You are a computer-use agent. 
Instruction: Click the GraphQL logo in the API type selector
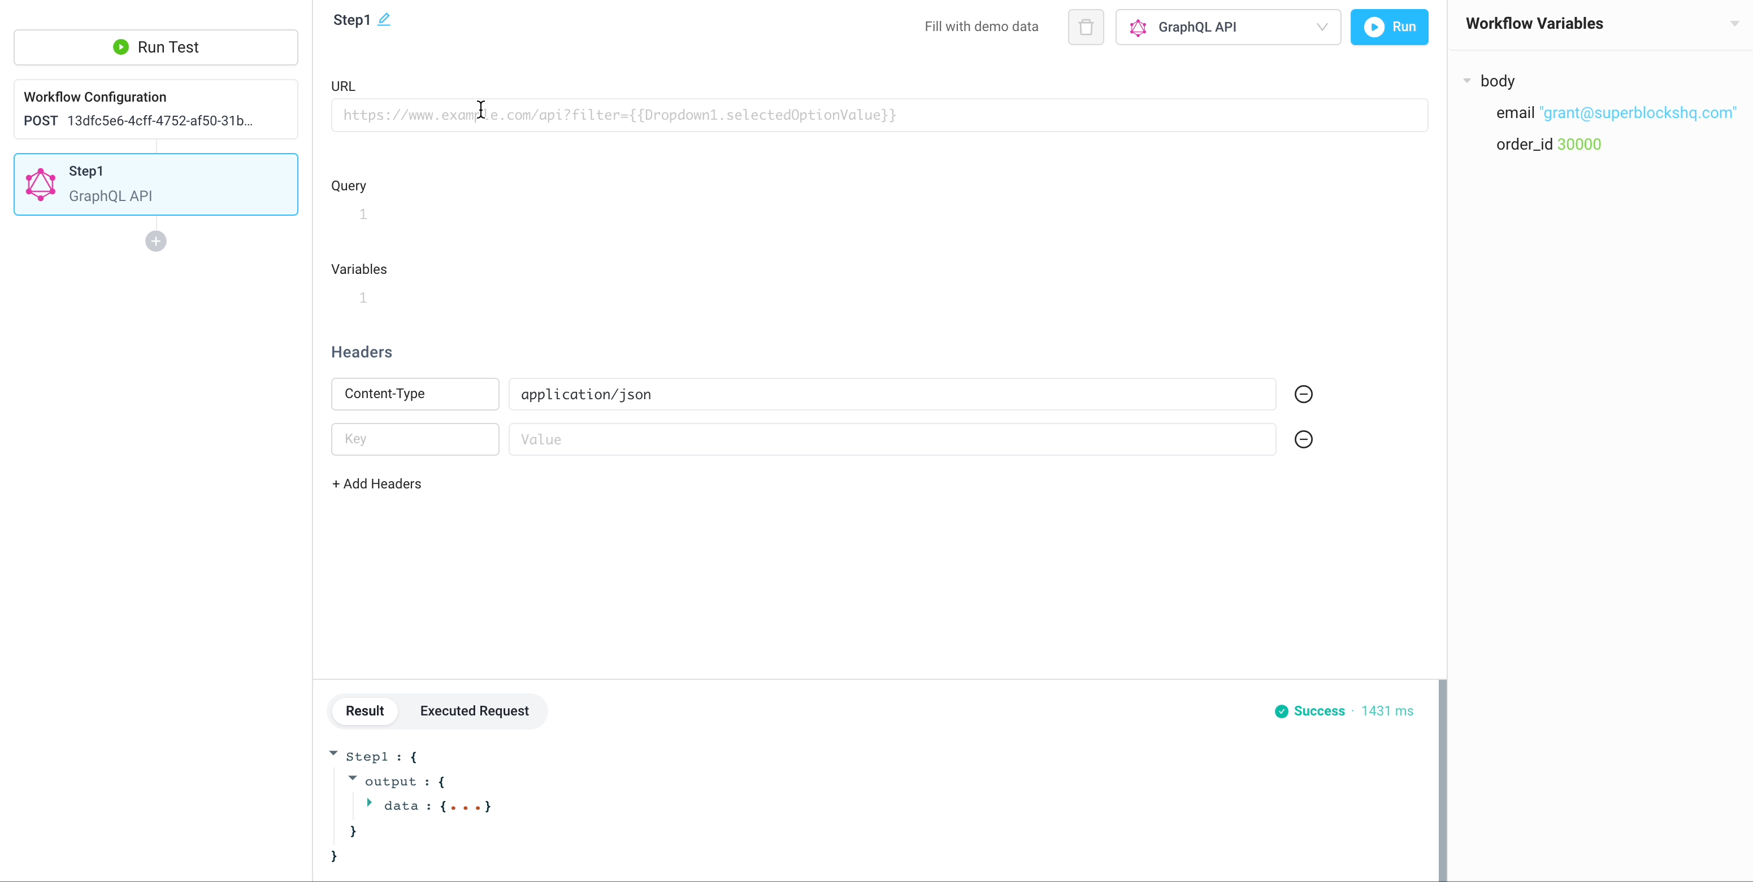click(x=1138, y=27)
